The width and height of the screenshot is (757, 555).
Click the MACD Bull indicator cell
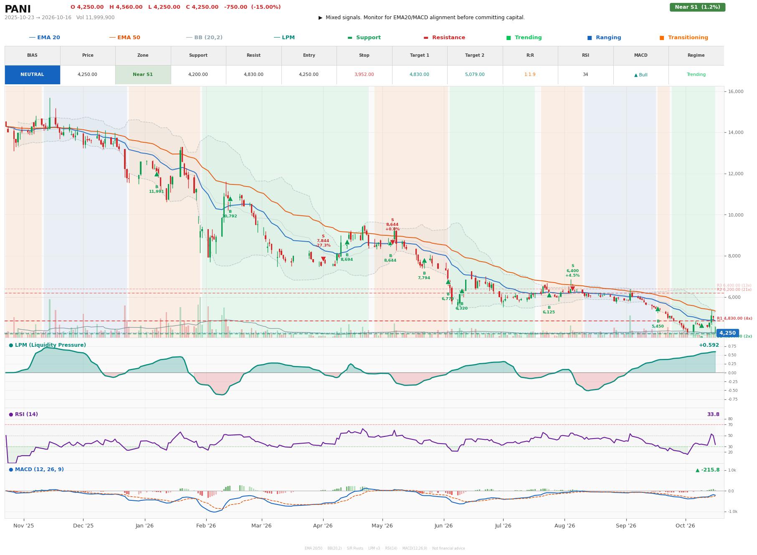point(641,75)
